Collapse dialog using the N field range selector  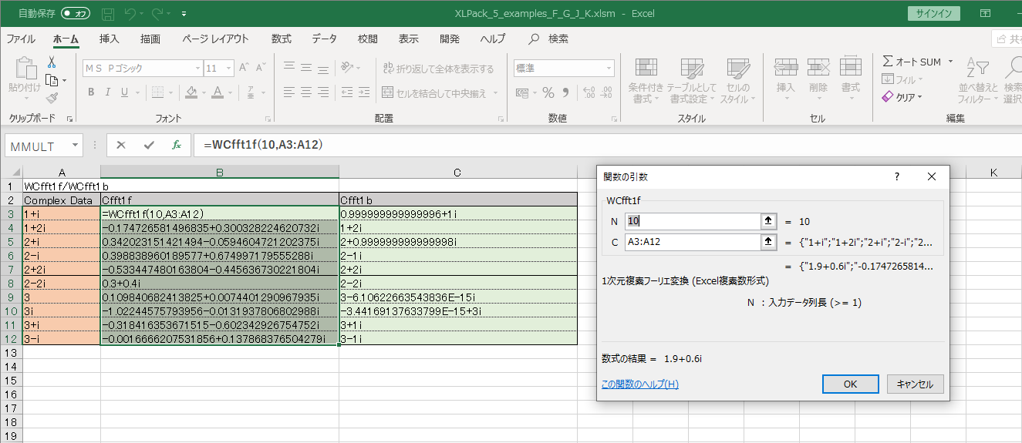[768, 221]
